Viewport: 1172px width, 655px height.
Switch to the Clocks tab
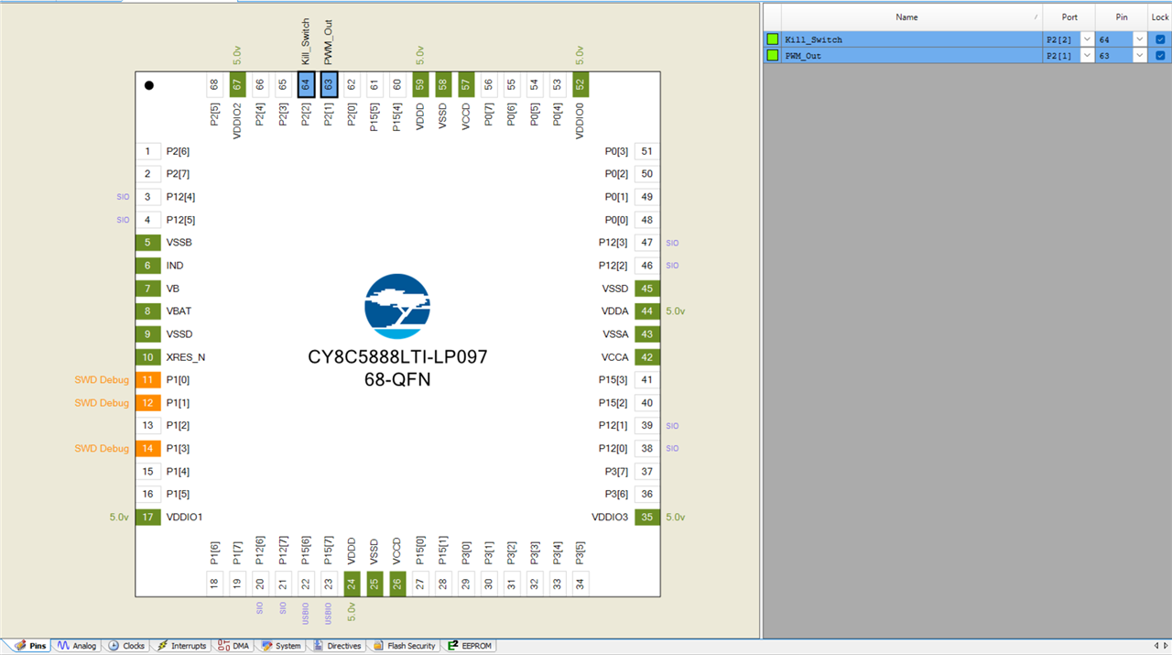[126, 646]
